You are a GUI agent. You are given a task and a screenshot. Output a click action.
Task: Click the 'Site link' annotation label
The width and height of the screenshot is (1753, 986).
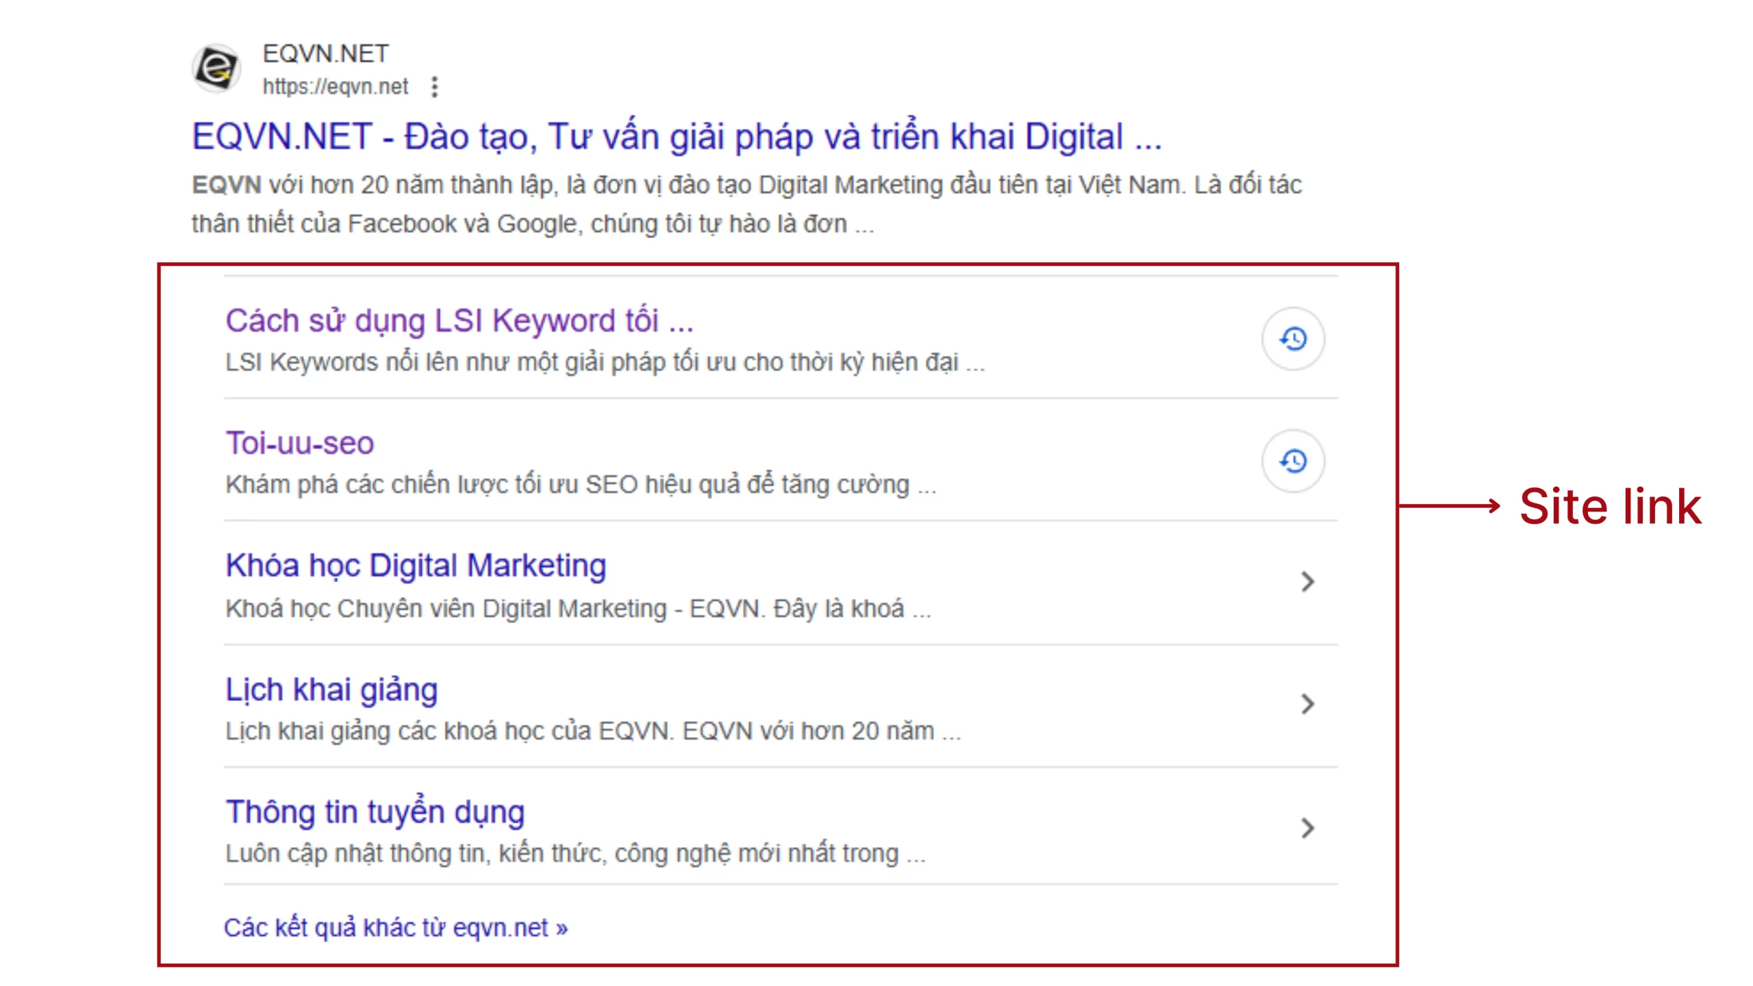[x=1610, y=507]
